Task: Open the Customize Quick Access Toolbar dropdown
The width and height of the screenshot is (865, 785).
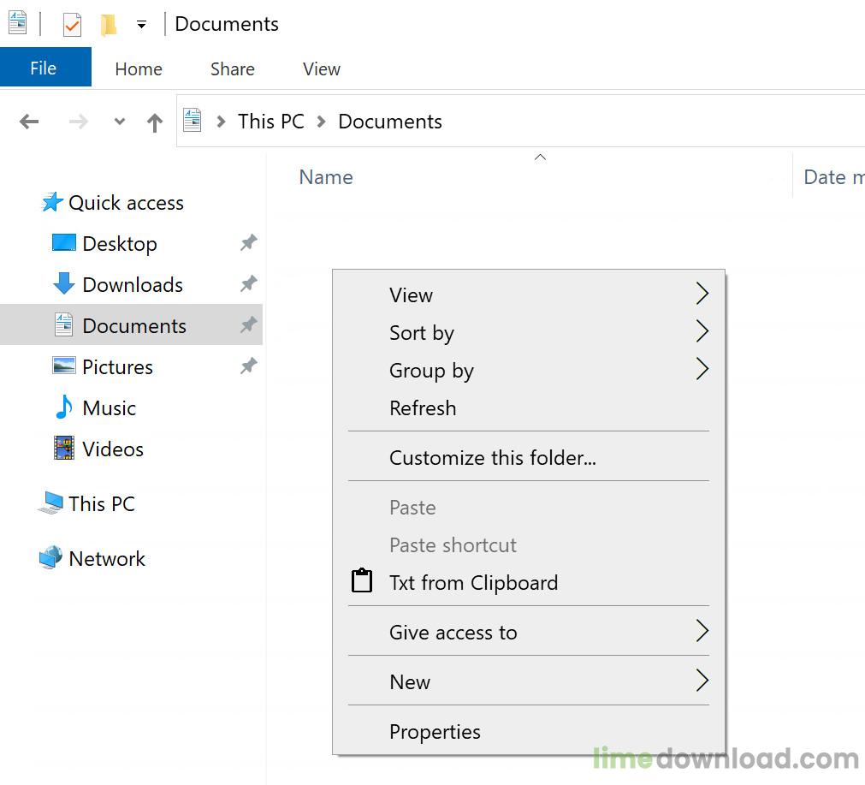Action: point(141,25)
